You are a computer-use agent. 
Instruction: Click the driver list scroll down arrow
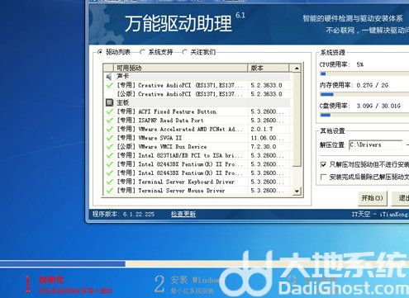[x=297, y=191]
